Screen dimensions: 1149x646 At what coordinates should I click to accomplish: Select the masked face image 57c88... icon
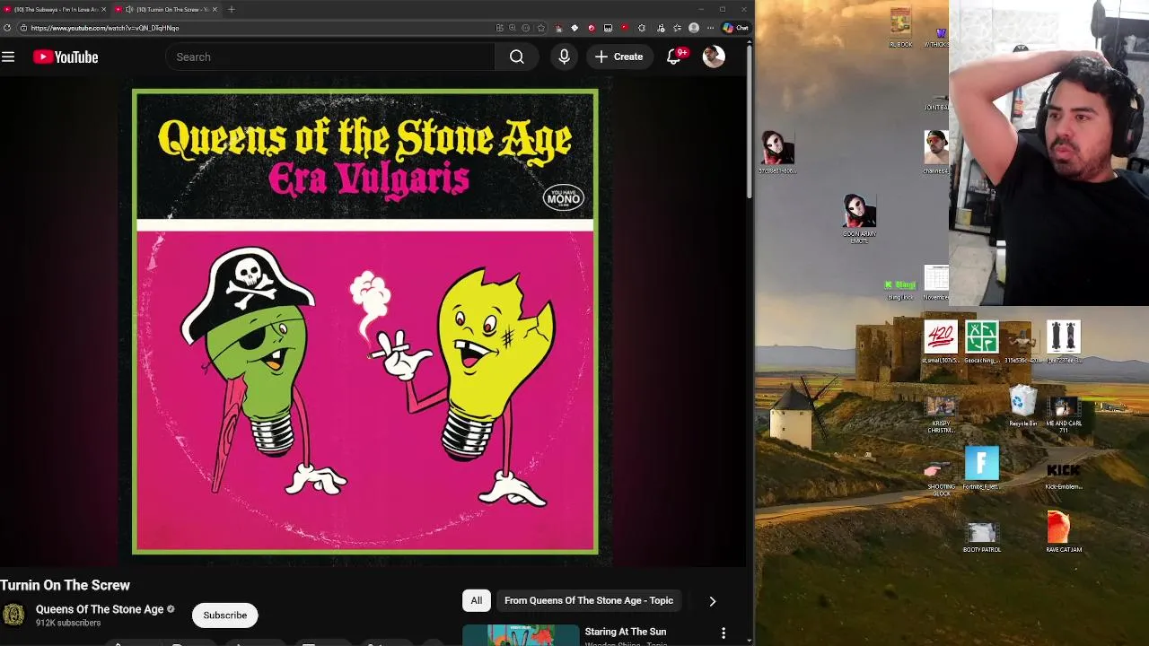coord(777,152)
